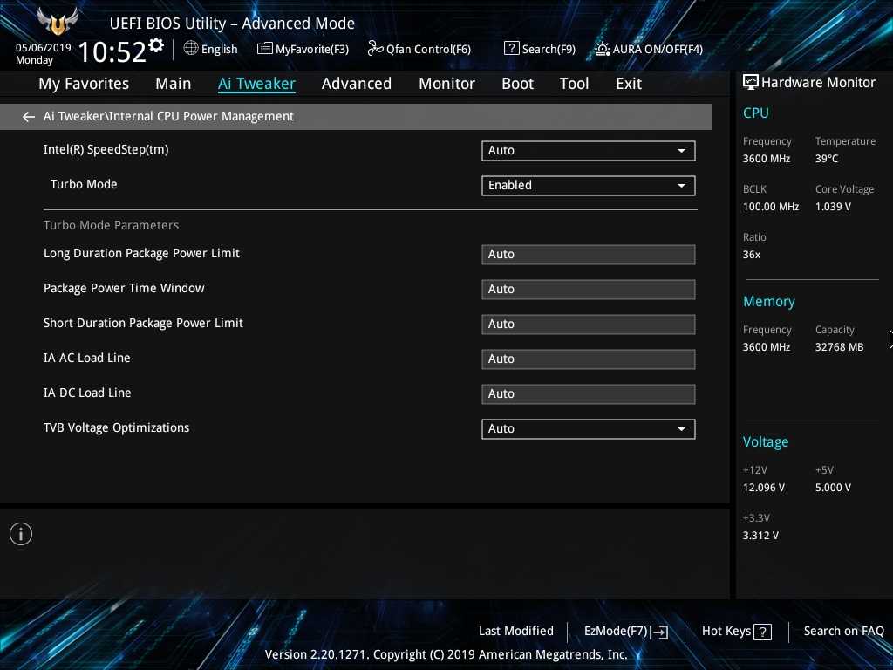Screen dimensions: 893x670
Task: Expand the Intel SpeedStep dropdown
Action: coord(588,151)
